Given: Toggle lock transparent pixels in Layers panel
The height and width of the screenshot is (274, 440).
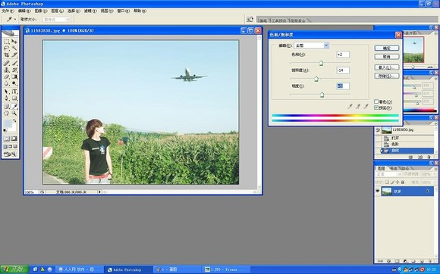Looking at the screenshot, I should point(387,182).
